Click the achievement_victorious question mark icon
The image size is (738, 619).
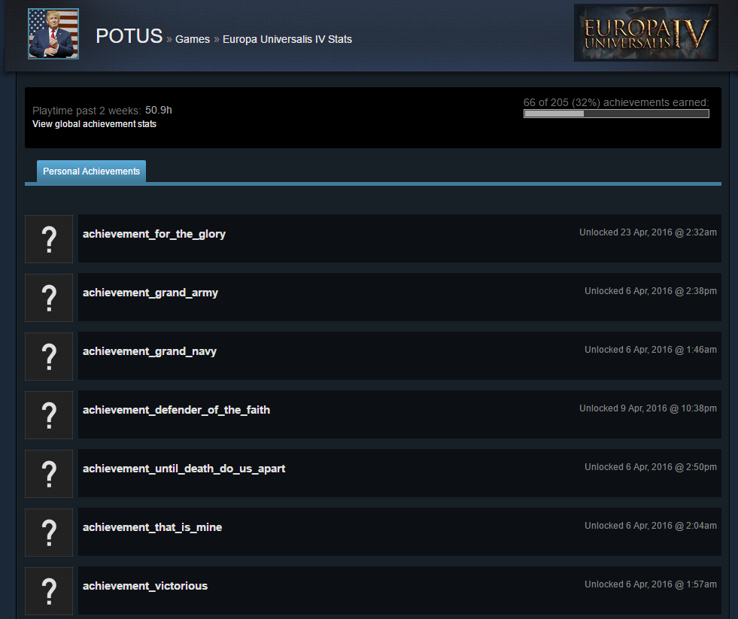pyautogui.click(x=49, y=590)
